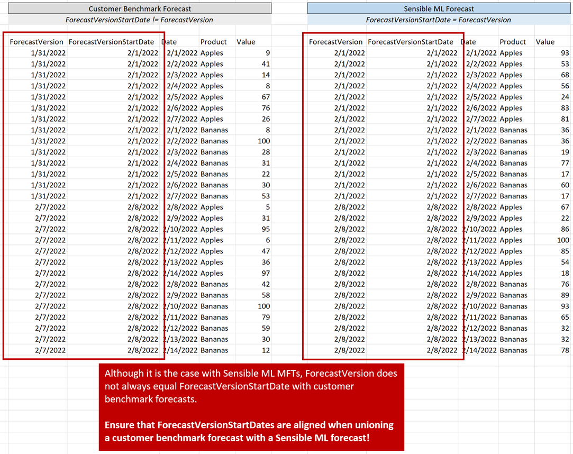Image resolution: width=573 pixels, height=454 pixels.
Task: Click value 86 in Sensible ML table
Action: (x=565, y=229)
